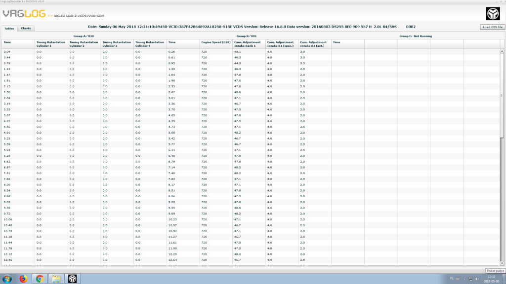Viewport: 506px width, 284px height.
Task: Click act. value 2.0 in the 1.64 row
Action: pyautogui.click(x=302, y=75)
